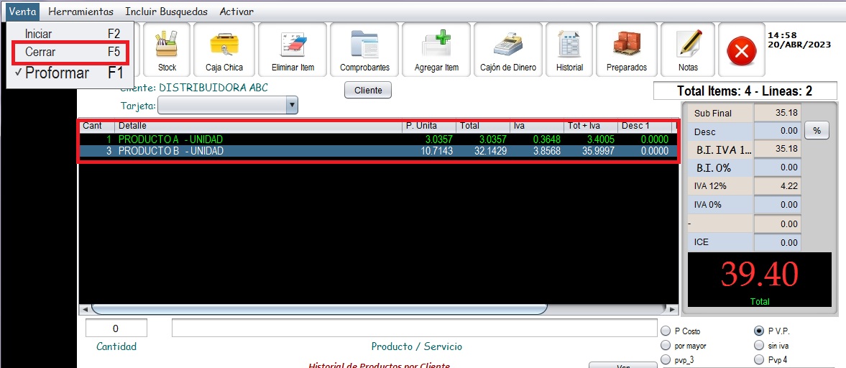Click the Cliente button
The width and height of the screenshot is (846, 368).
click(368, 91)
